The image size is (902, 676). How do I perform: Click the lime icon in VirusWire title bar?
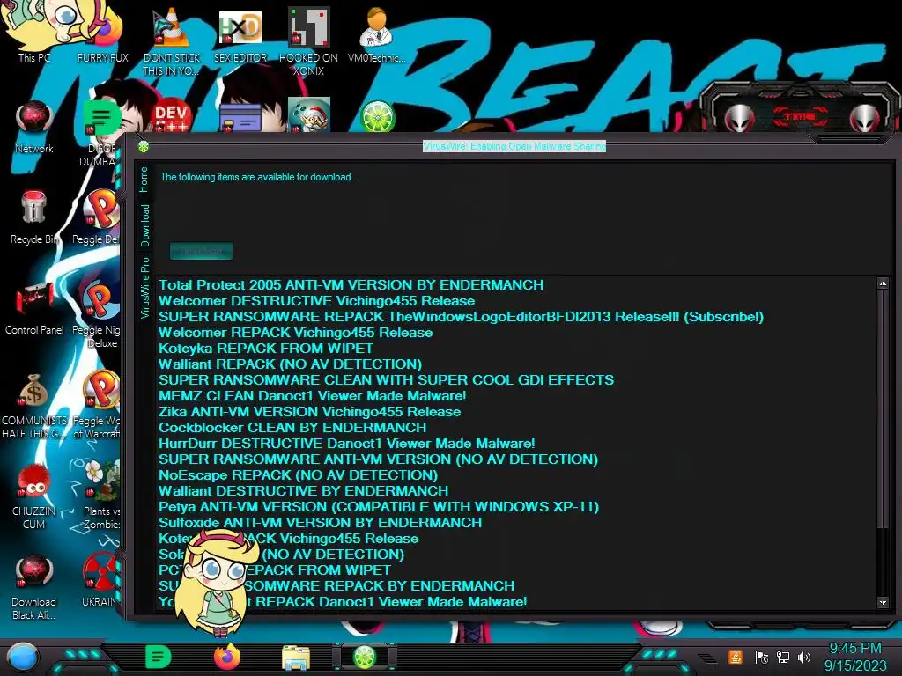tap(144, 147)
